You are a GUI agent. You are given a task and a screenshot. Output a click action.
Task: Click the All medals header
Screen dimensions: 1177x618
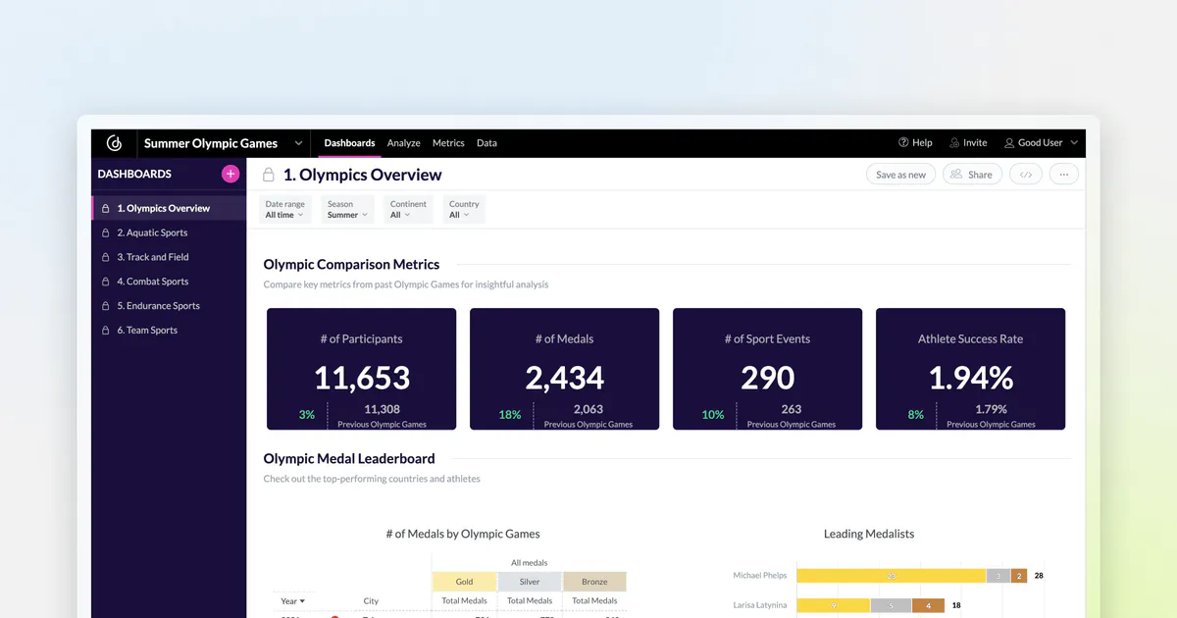point(530,563)
